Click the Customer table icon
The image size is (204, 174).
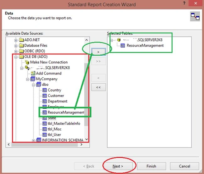[x=45, y=96]
